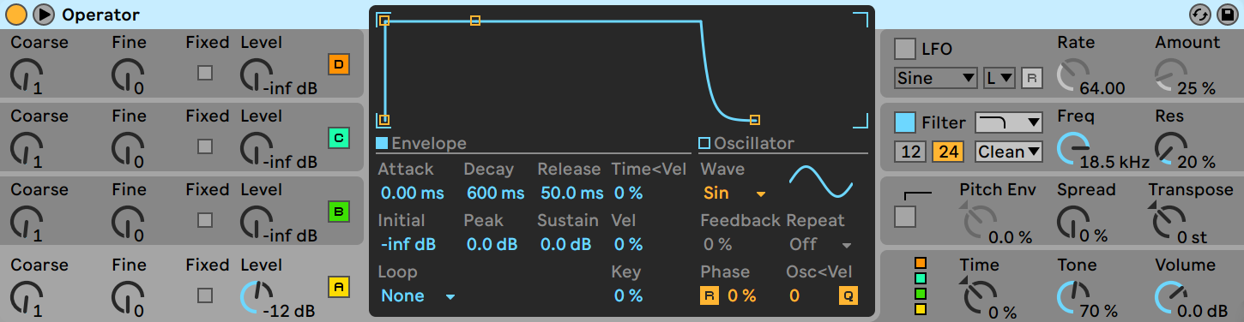Viewport: 1244px width, 322px height.
Task: Select oscillator C button
Action: click(x=339, y=138)
